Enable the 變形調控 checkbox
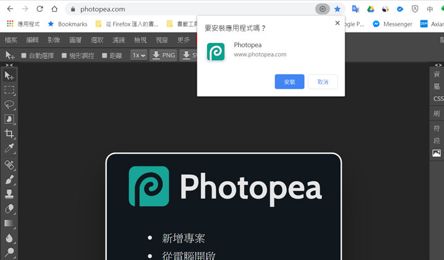This screenshot has height=260, width=444. point(64,55)
